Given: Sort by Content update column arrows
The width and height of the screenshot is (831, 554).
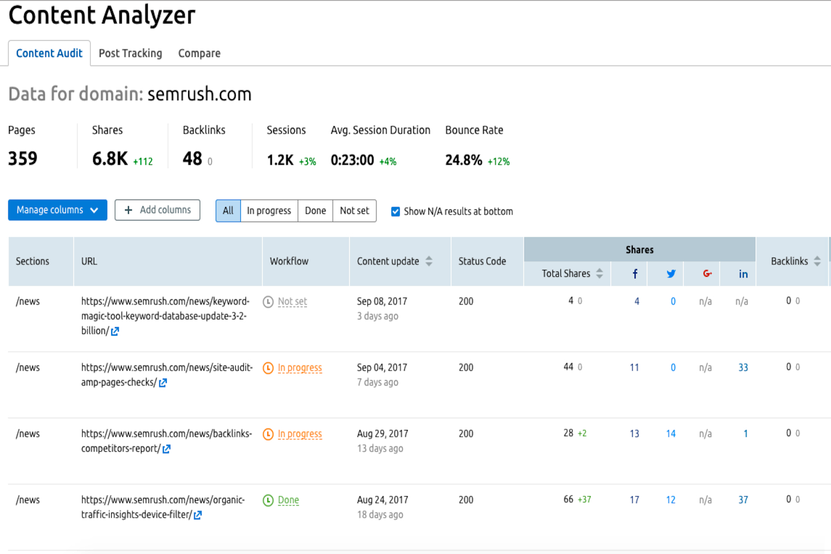Looking at the screenshot, I should 429,261.
